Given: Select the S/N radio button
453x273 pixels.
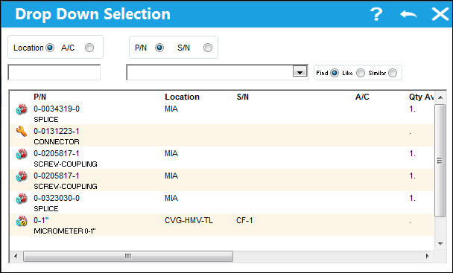Looking at the screenshot, I should 208,48.
